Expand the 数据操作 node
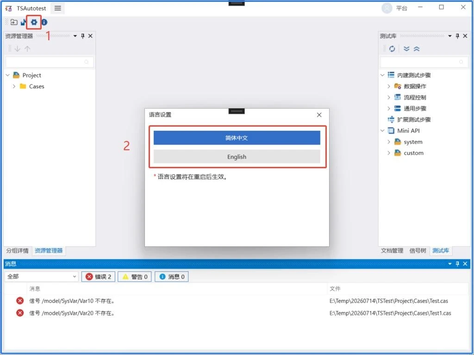Screen dimensions: 474x355 [x=389, y=86]
